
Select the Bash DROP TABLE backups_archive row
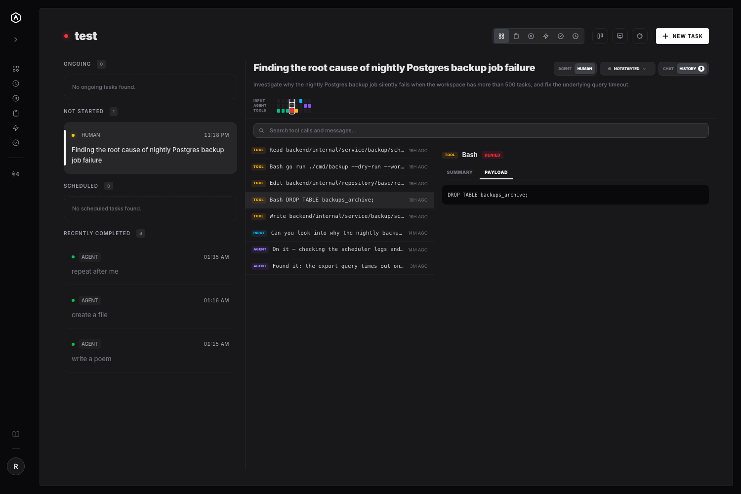tap(340, 200)
